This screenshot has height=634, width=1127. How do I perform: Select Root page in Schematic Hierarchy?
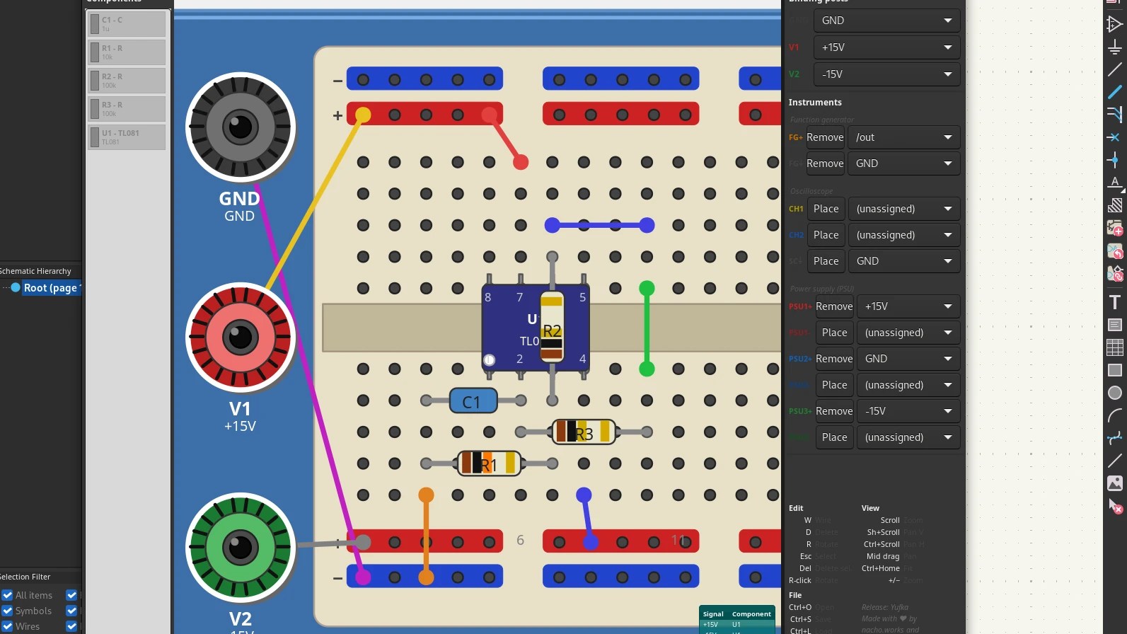(x=50, y=288)
